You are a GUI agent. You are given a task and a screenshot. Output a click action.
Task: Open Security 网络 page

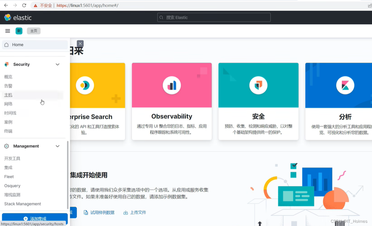pos(8,104)
